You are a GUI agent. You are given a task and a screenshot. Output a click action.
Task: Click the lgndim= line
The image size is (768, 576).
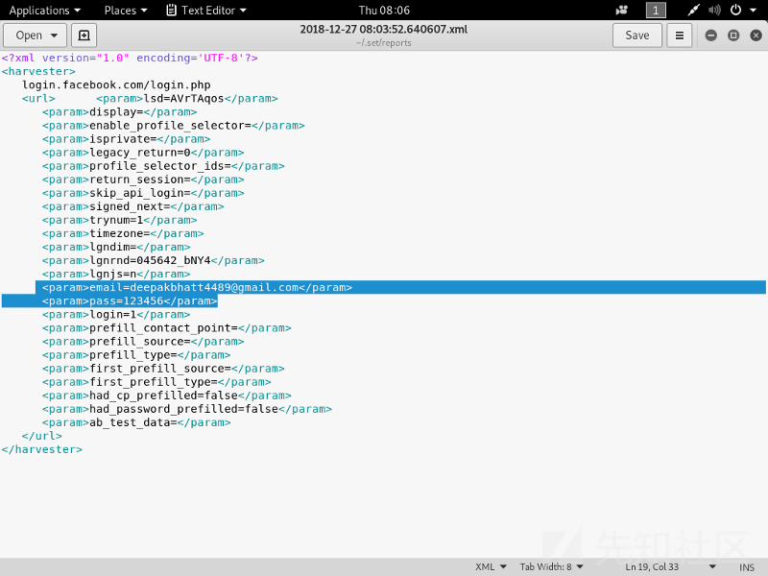[116, 247]
